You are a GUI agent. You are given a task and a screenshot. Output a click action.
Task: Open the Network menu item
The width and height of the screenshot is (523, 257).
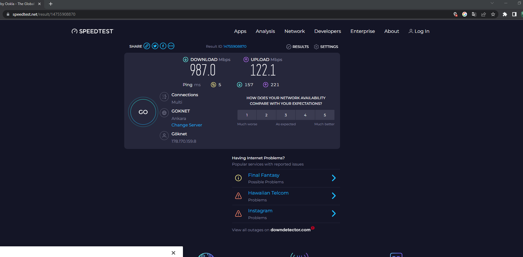294,31
